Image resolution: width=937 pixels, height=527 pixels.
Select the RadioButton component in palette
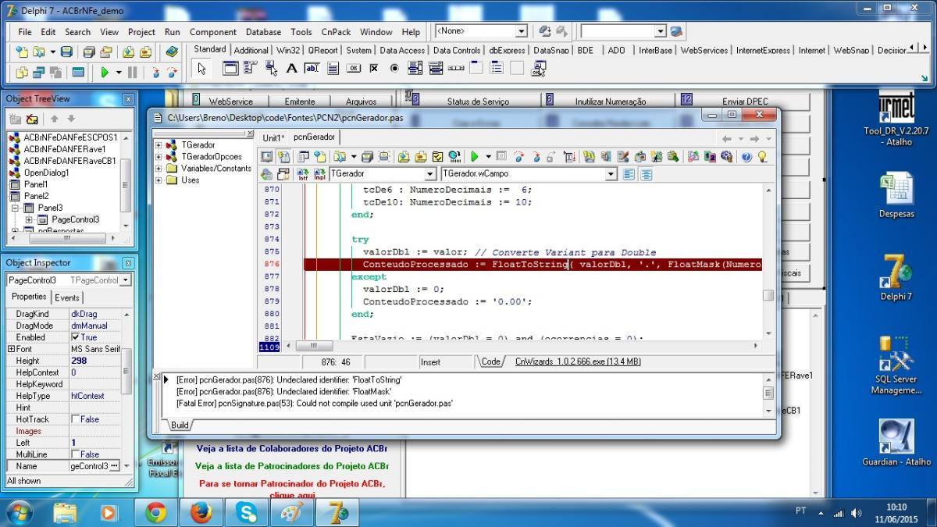click(394, 69)
